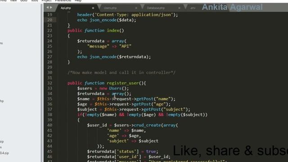
Task: Open the Database.php tab
Action: tap(156, 8)
